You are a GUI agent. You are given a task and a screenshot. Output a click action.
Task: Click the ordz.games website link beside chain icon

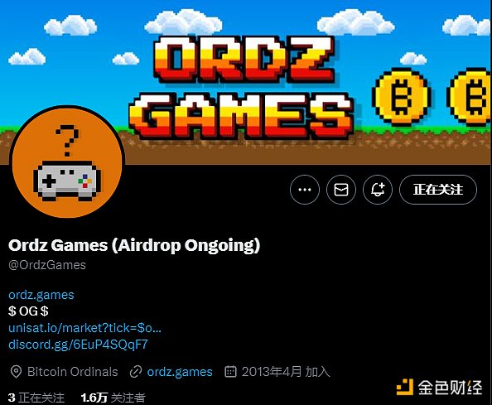[x=180, y=372]
